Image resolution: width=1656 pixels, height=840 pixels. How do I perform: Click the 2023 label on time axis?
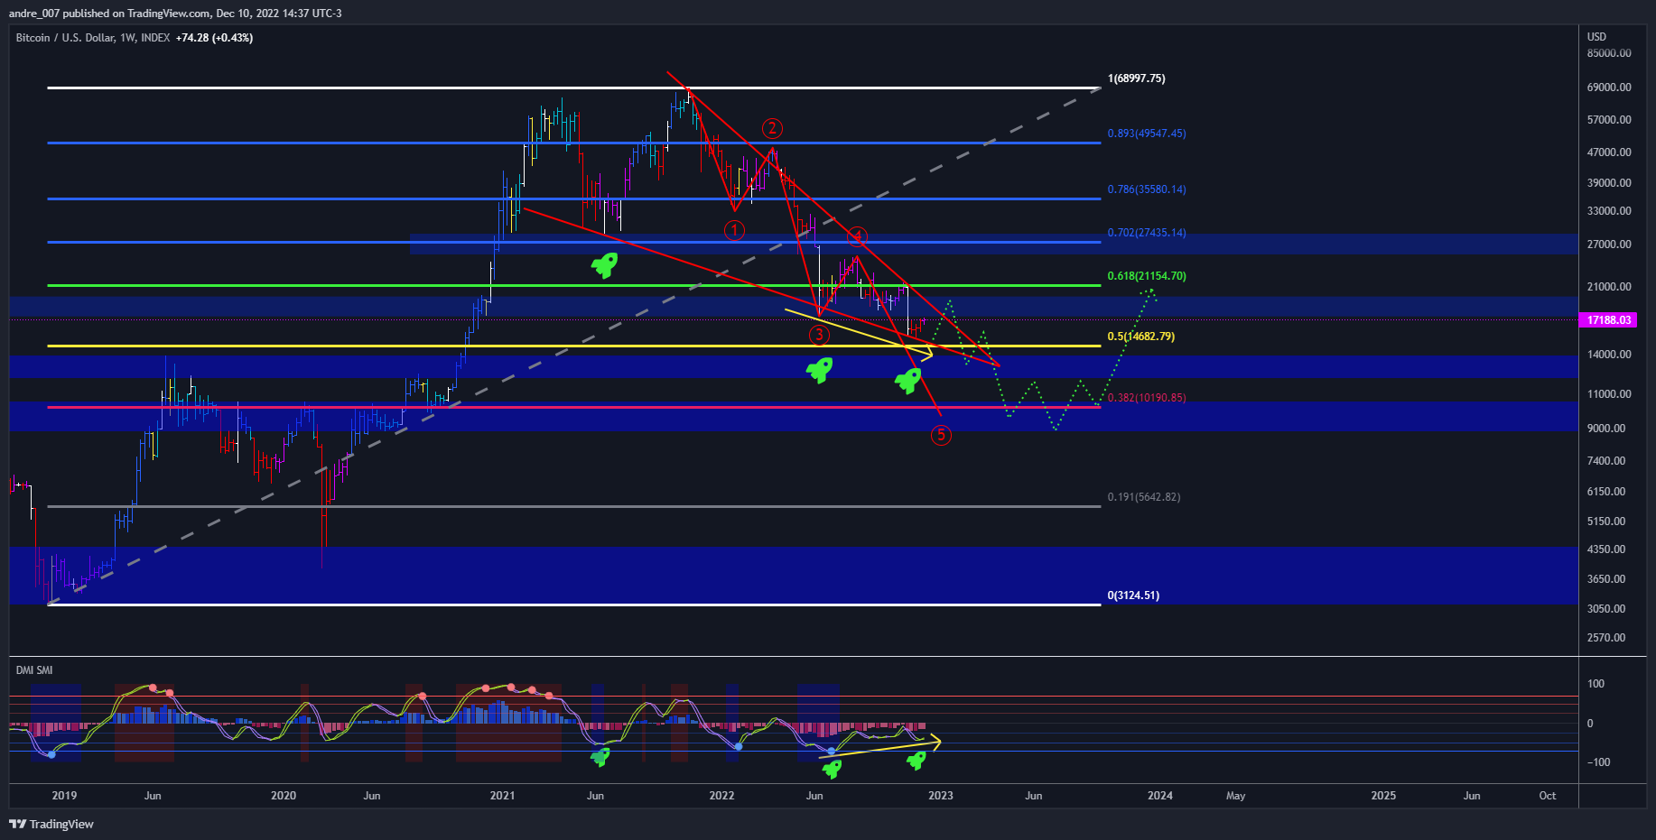[x=941, y=796]
